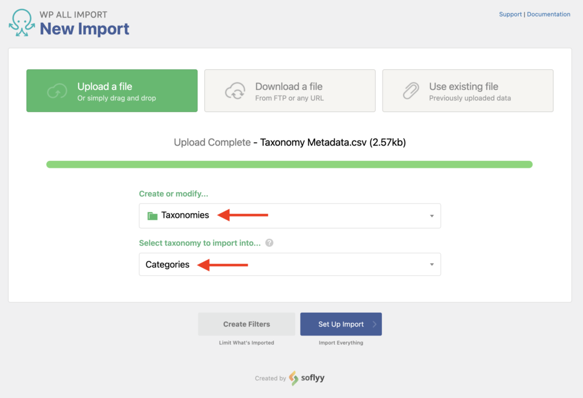Choose Use existing file previously uploaded
This screenshot has width=583, height=398.
point(467,90)
